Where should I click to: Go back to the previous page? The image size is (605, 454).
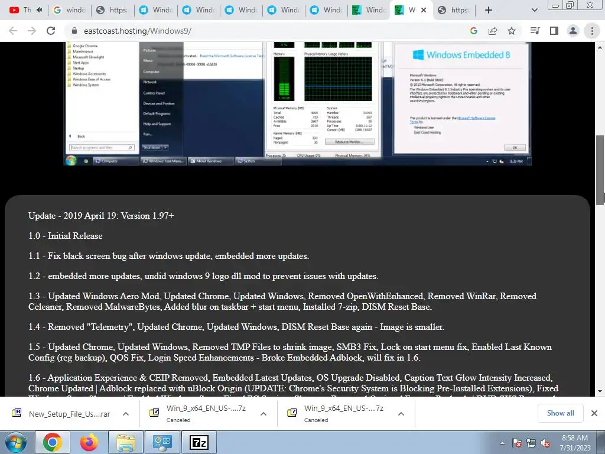pos(13,31)
